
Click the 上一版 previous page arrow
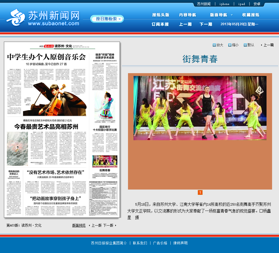pyautogui.click(x=89, y=226)
